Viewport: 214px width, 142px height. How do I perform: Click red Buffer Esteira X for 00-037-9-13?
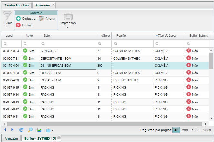pyautogui.click(x=189, y=102)
